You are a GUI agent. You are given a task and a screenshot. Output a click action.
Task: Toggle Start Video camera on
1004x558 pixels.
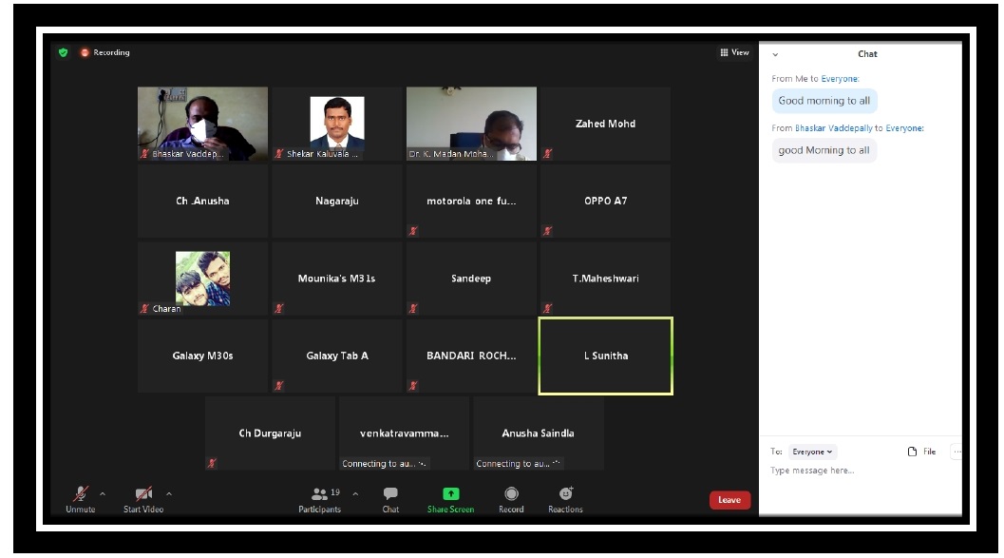click(143, 494)
